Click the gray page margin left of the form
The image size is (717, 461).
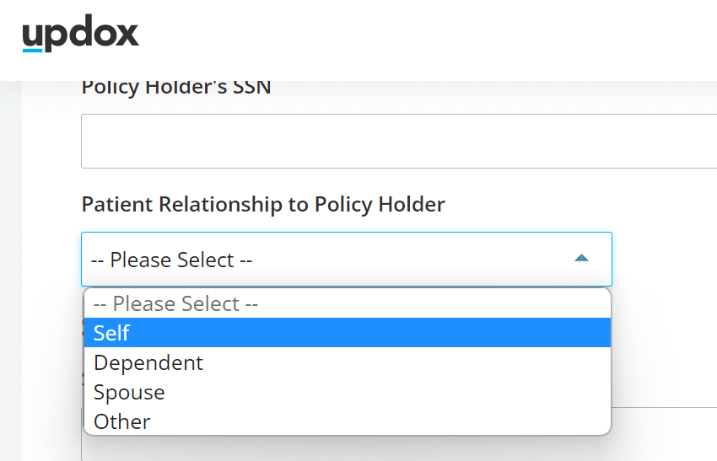click(10, 270)
